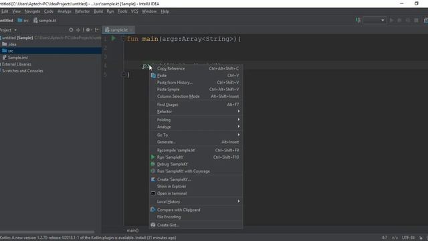
Task: Select Find Usages
Action: coord(196,104)
